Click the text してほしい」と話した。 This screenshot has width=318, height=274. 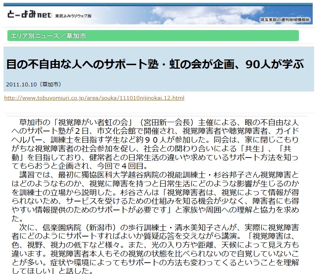[x=53, y=271]
